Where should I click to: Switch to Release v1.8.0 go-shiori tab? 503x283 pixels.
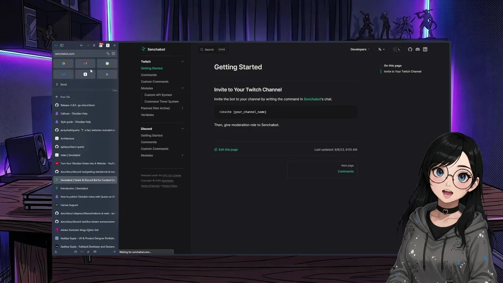(85, 105)
